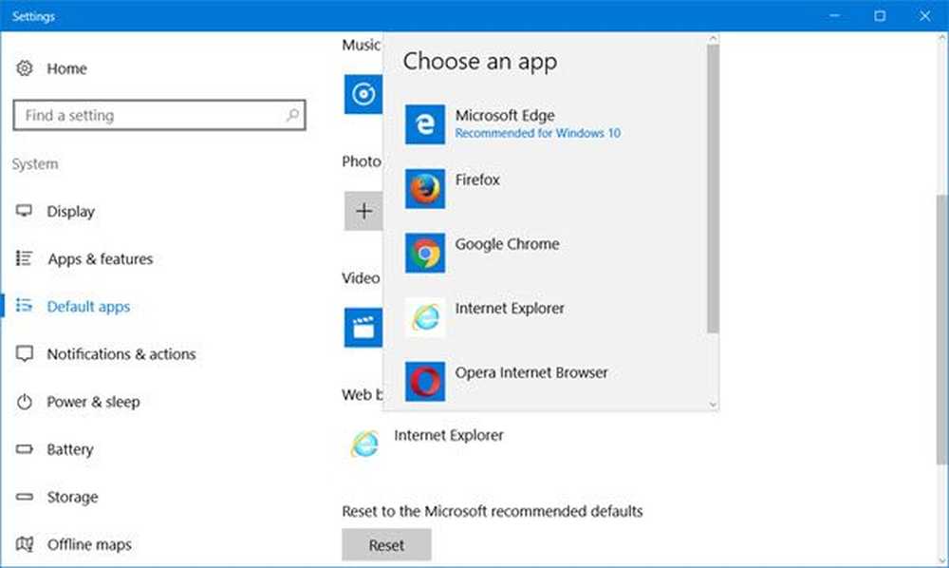Click the main Settings page scrollbar thumb

point(941,330)
